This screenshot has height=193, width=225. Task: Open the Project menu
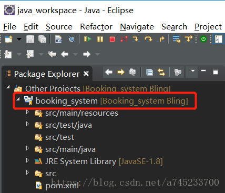tap(208, 27)
